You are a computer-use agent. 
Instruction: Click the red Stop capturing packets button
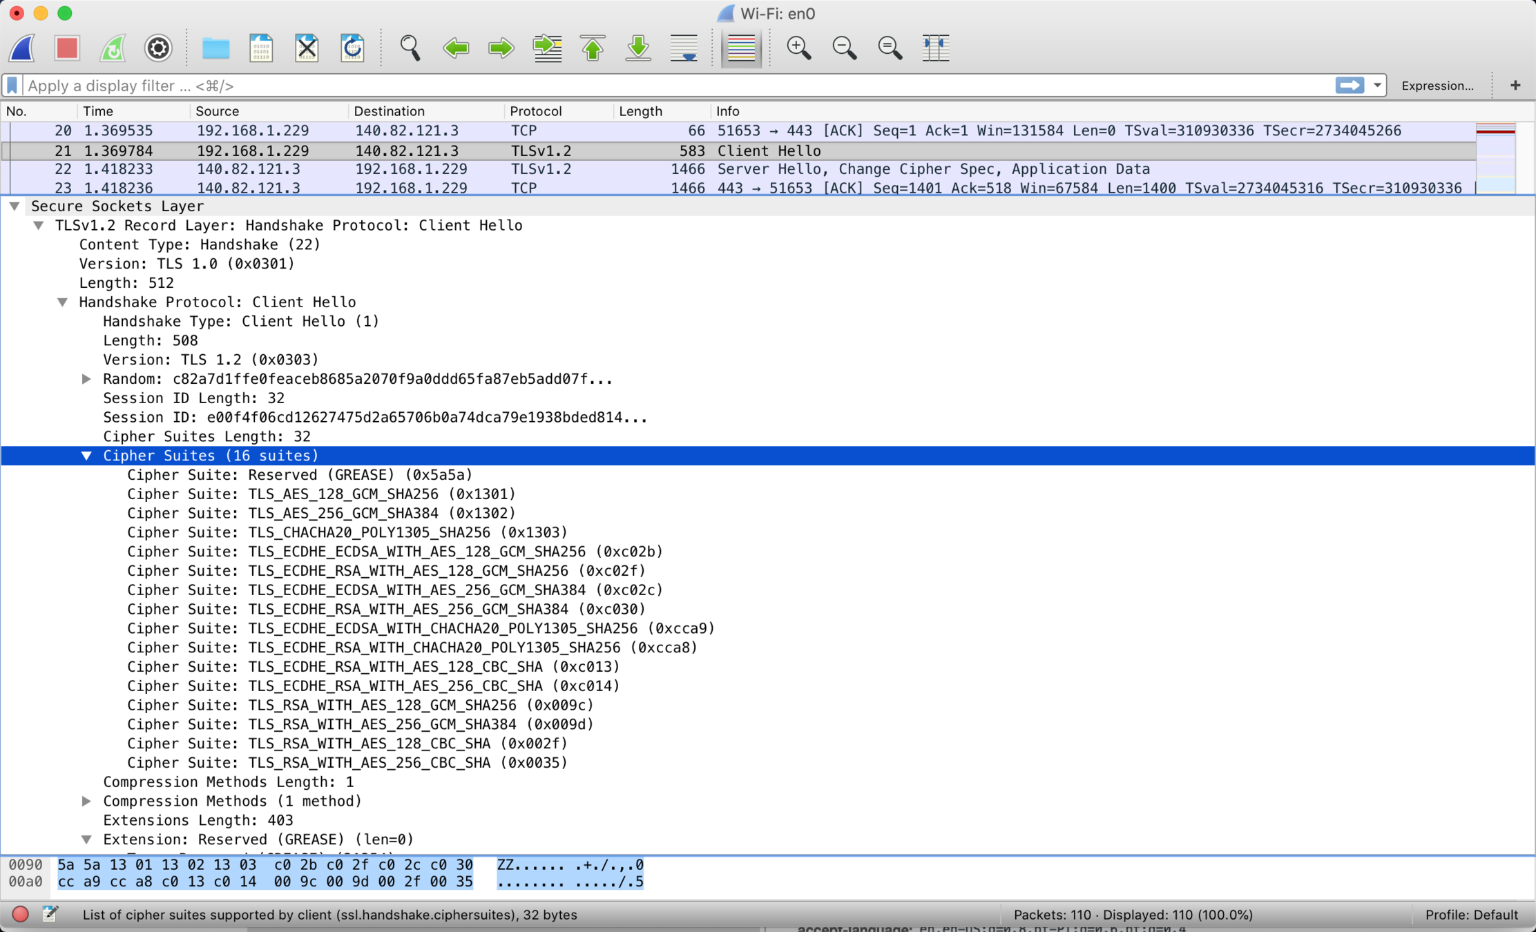pyautogui.click(x=67, y=48)
